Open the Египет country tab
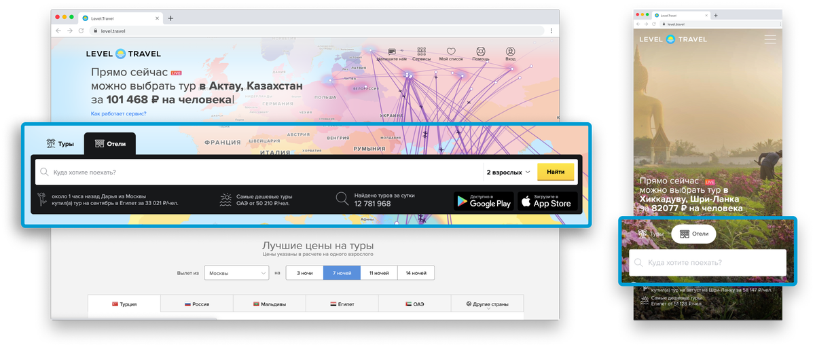Screen dimensions: 815x347 pyautogui.click(x=342, y=304)
